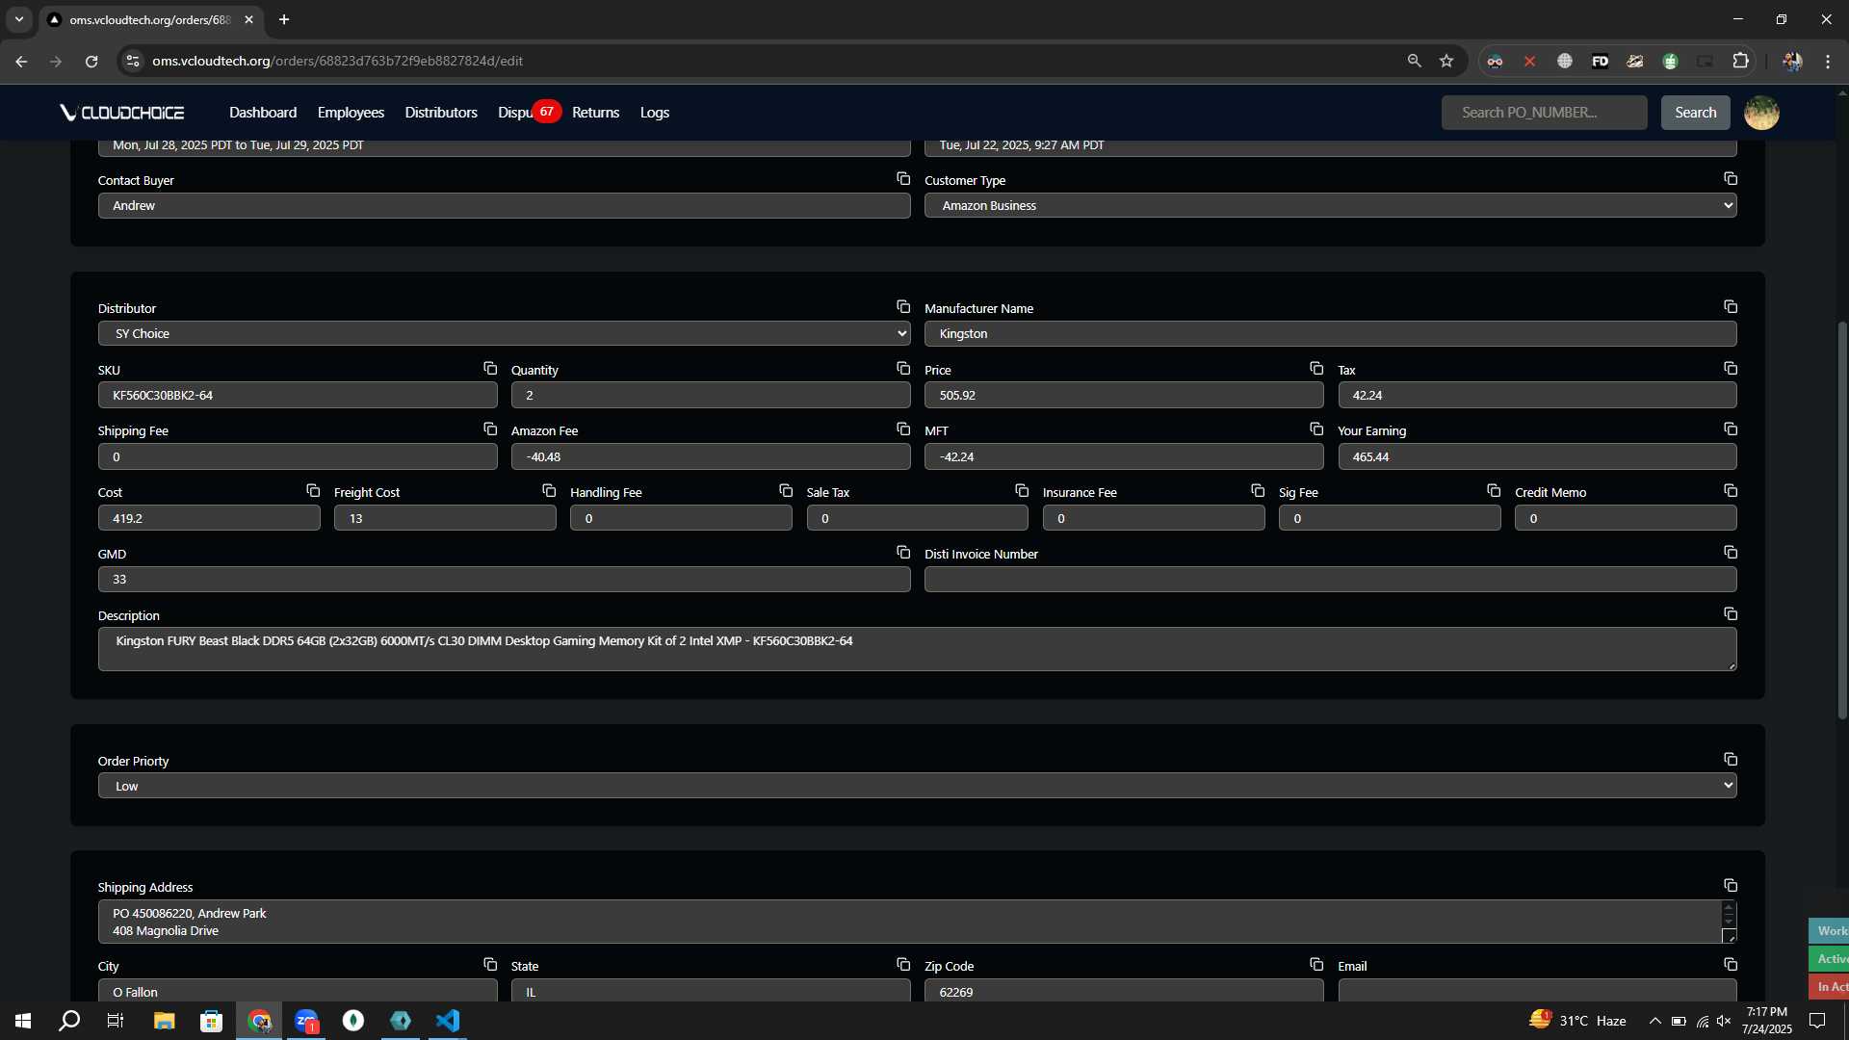The height and width of the screenshot is (1040, 1849).
Task: Open Visual Studio Code from taskbar
Action: 448,1021
